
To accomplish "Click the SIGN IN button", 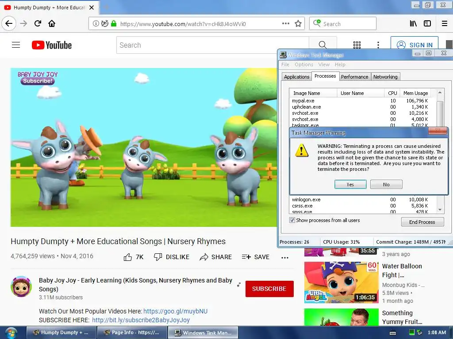I will click(415, 45).
